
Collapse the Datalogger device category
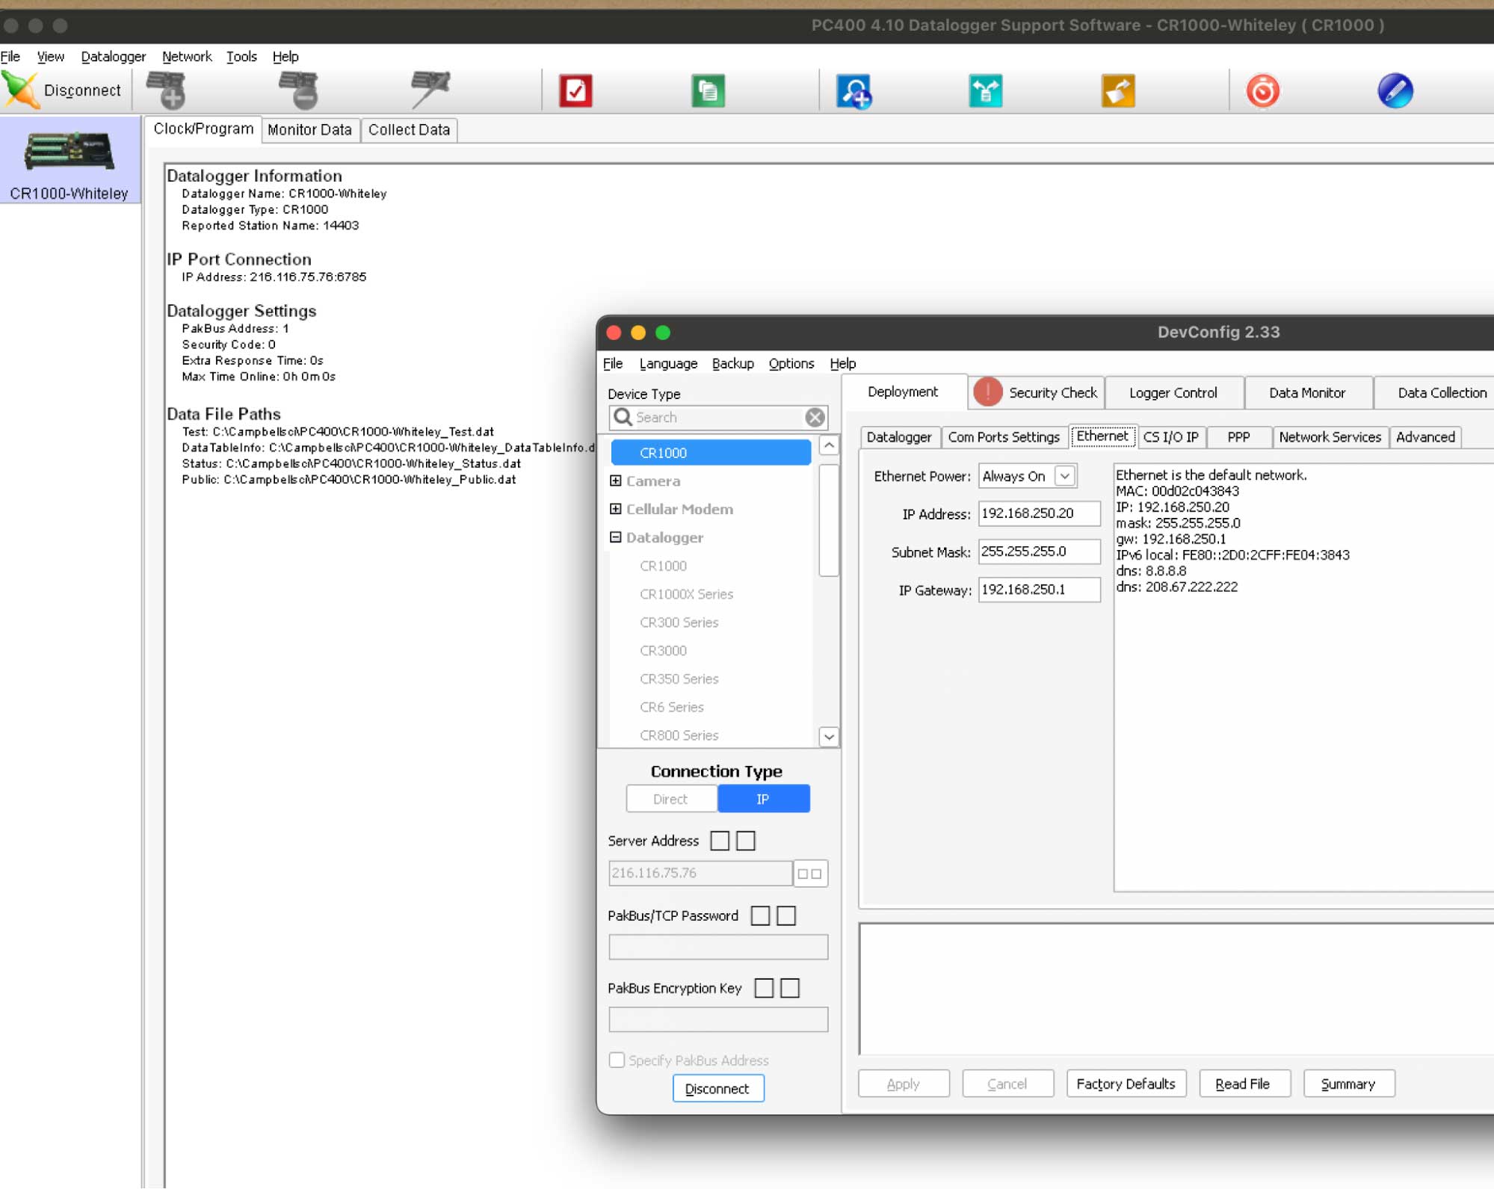tap(616, 537)
